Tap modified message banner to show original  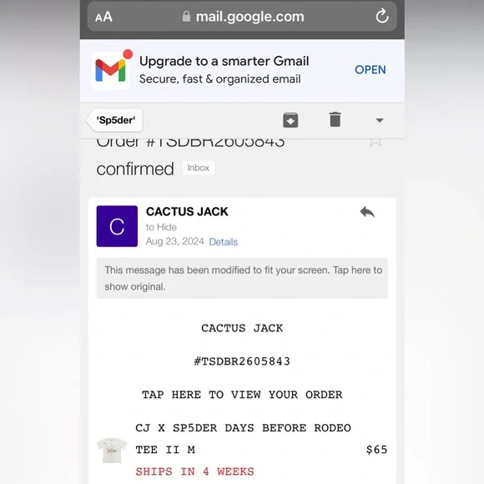point(242,278)
